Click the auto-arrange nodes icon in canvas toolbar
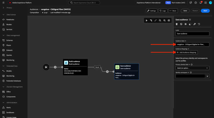Image resolution: width=214 pixels, height=118 pixels. click(151, 21)
